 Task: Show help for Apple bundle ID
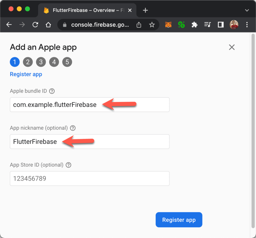pyautogui.click(x=52, y=91)
